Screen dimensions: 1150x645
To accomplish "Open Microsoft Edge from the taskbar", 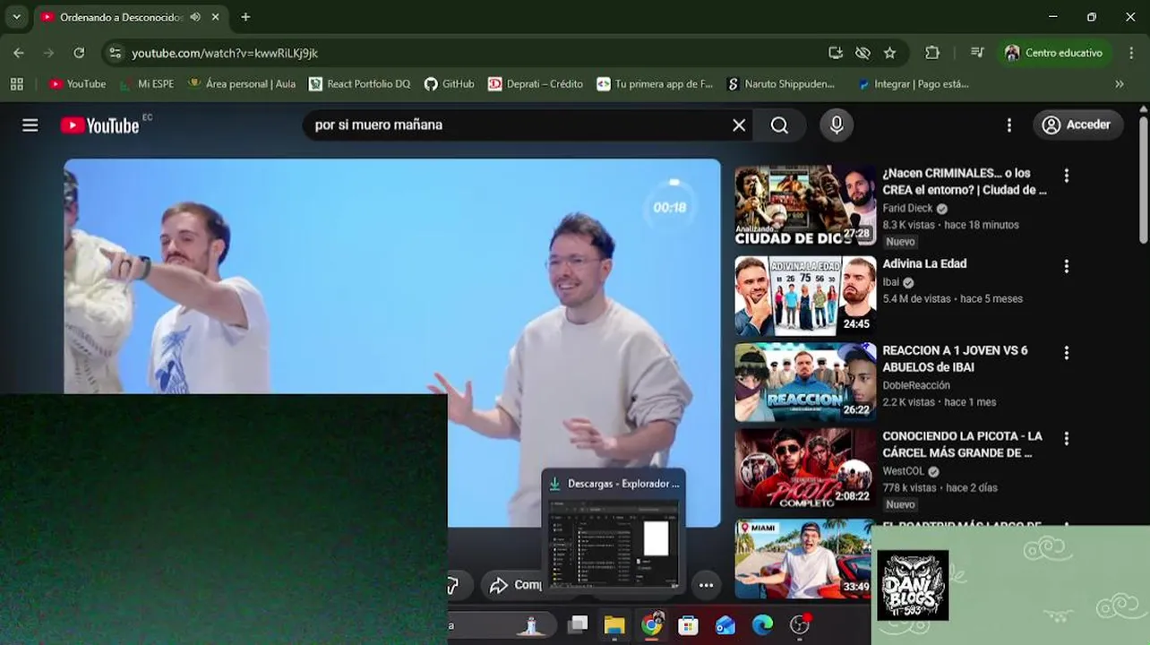I will 762,624.
